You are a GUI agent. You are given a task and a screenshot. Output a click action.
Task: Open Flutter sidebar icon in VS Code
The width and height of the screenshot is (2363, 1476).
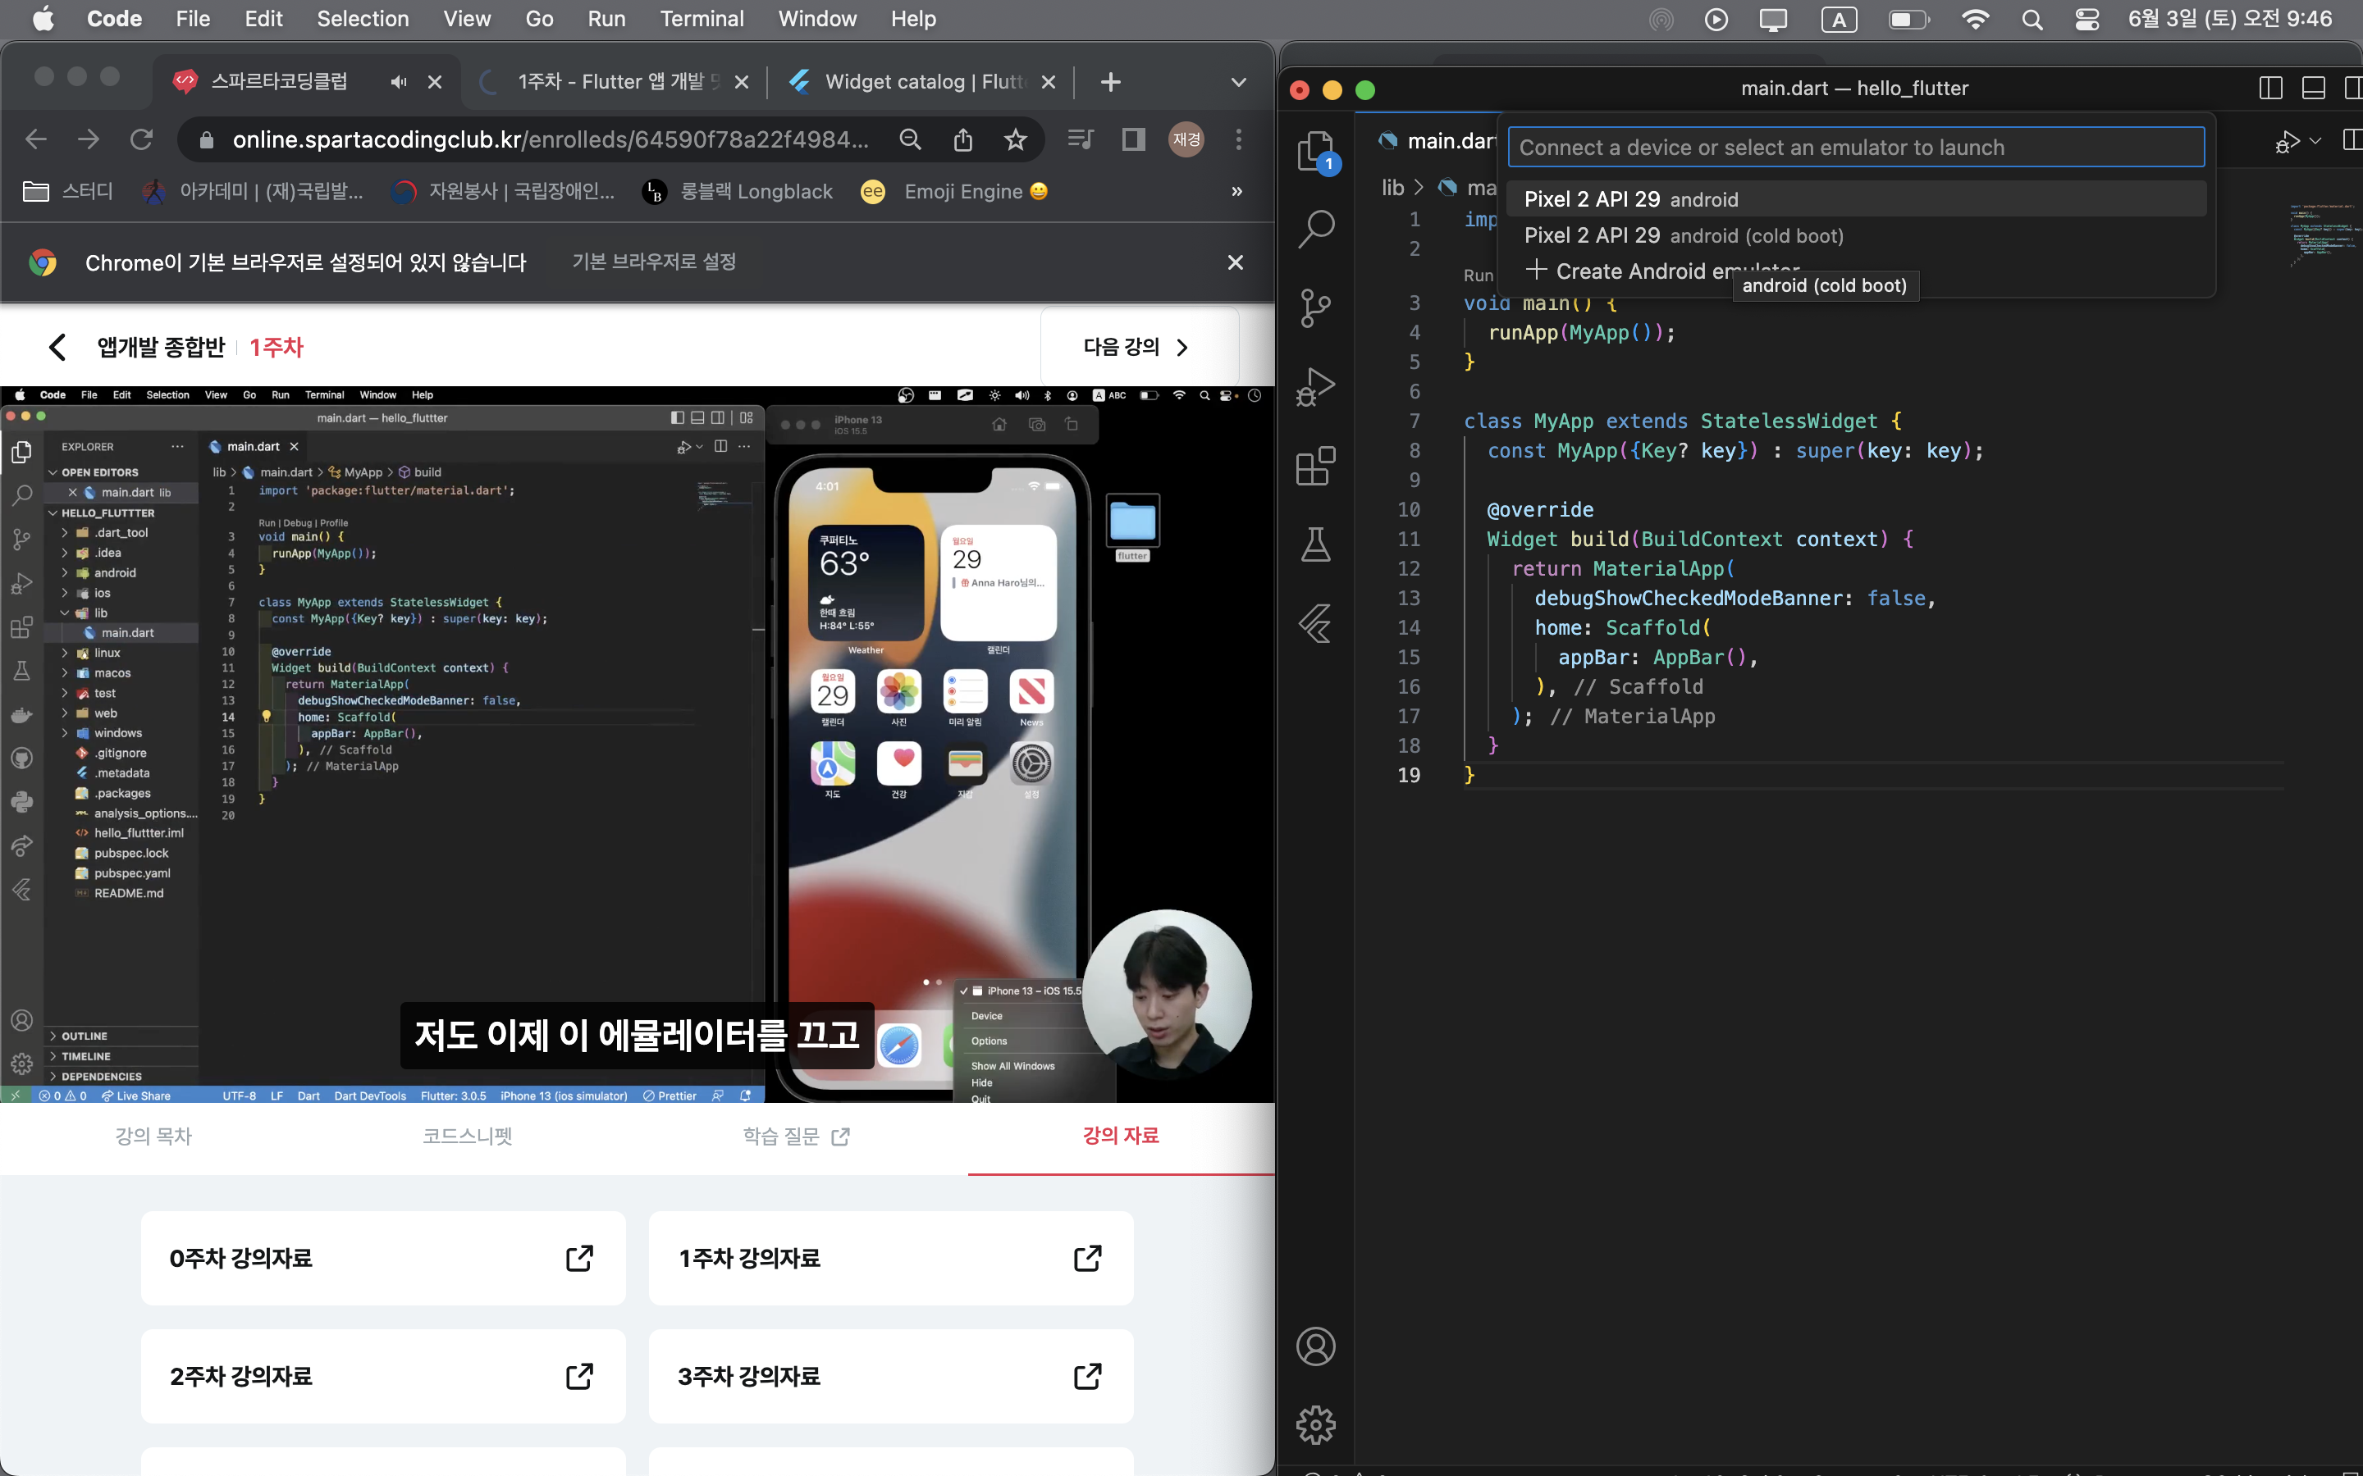(x=1315, y=623)
